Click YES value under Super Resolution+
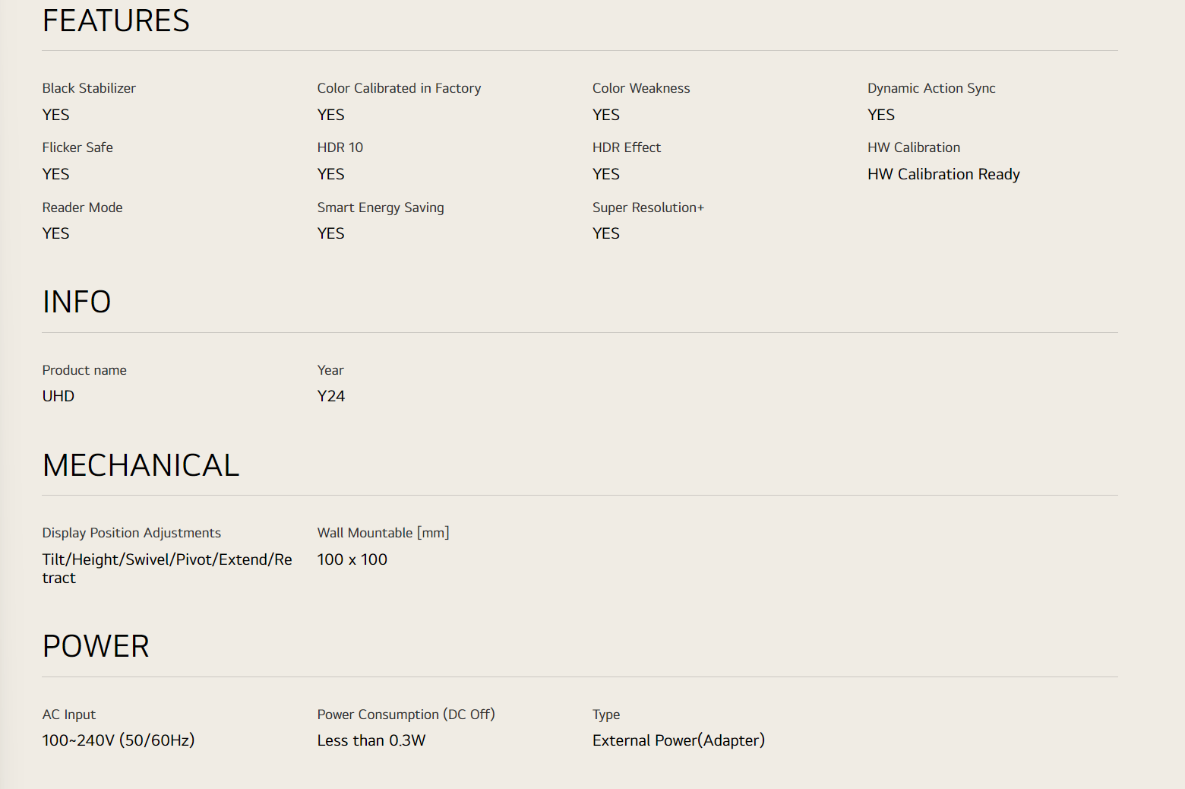Image resolution: width=1185 pixels, height=789 pixels. (x=606, y=233)
